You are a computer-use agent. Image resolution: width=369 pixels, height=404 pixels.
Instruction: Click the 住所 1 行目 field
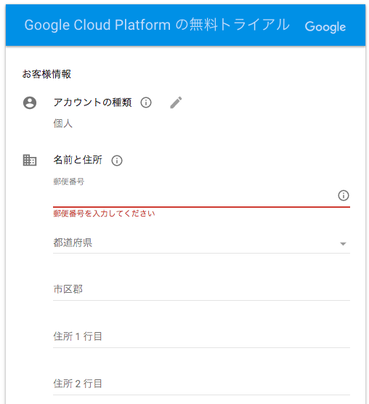pyautogui.click(x=201, y=336)
